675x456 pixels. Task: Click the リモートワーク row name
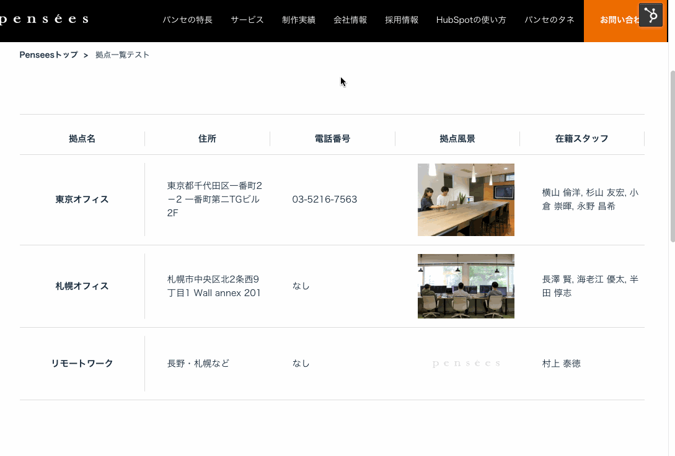click(82, 364)
